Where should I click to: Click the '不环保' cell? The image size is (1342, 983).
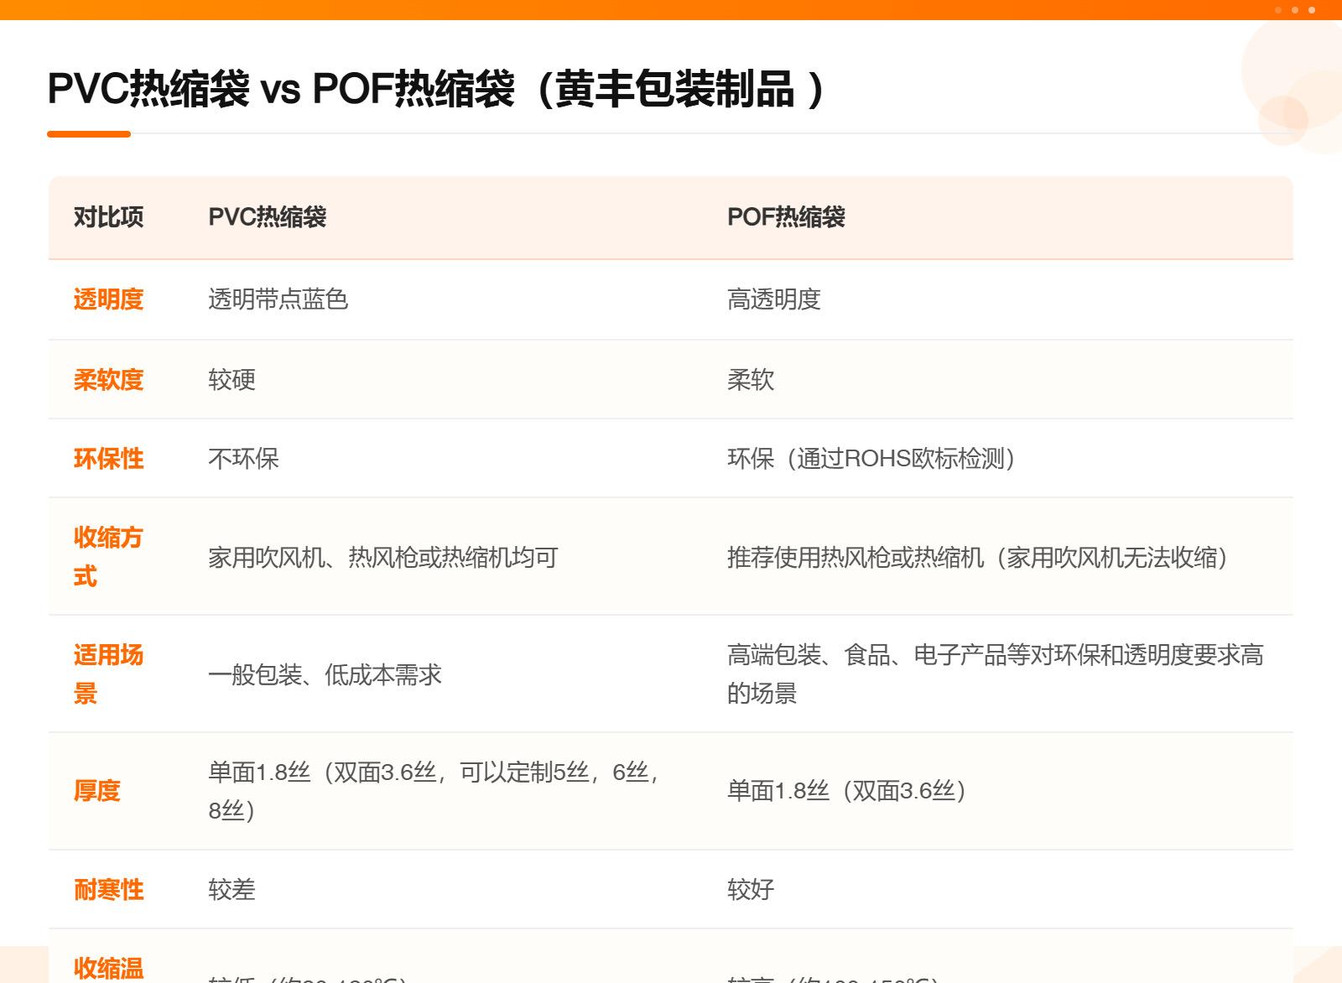click(x=243, y=459)
